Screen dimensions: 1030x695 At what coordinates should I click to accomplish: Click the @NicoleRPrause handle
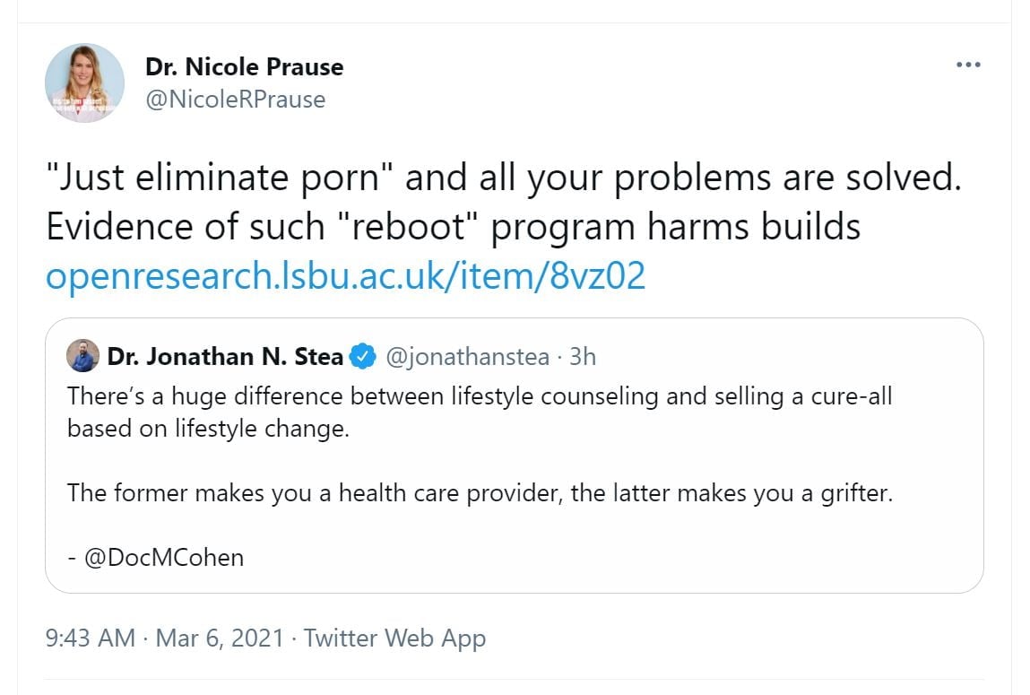pyautogui.click(x=235, y=99)
